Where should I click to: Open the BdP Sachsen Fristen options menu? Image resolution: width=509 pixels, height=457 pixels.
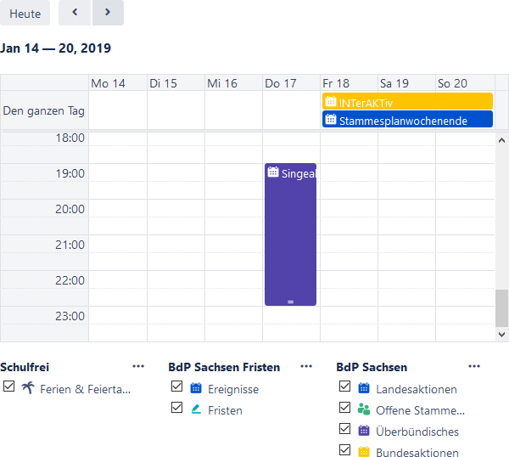tap(306, 366)
